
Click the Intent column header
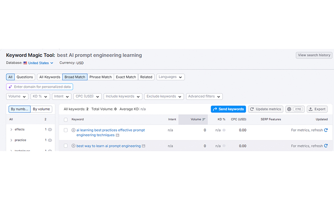click(172, 120)
